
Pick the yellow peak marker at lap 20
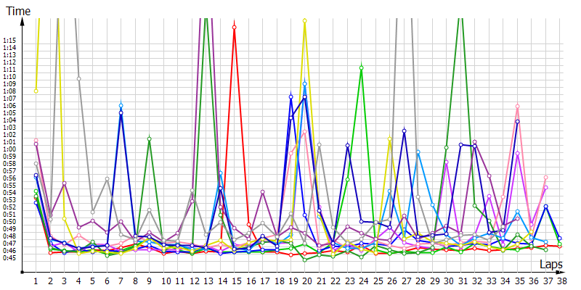305,21
